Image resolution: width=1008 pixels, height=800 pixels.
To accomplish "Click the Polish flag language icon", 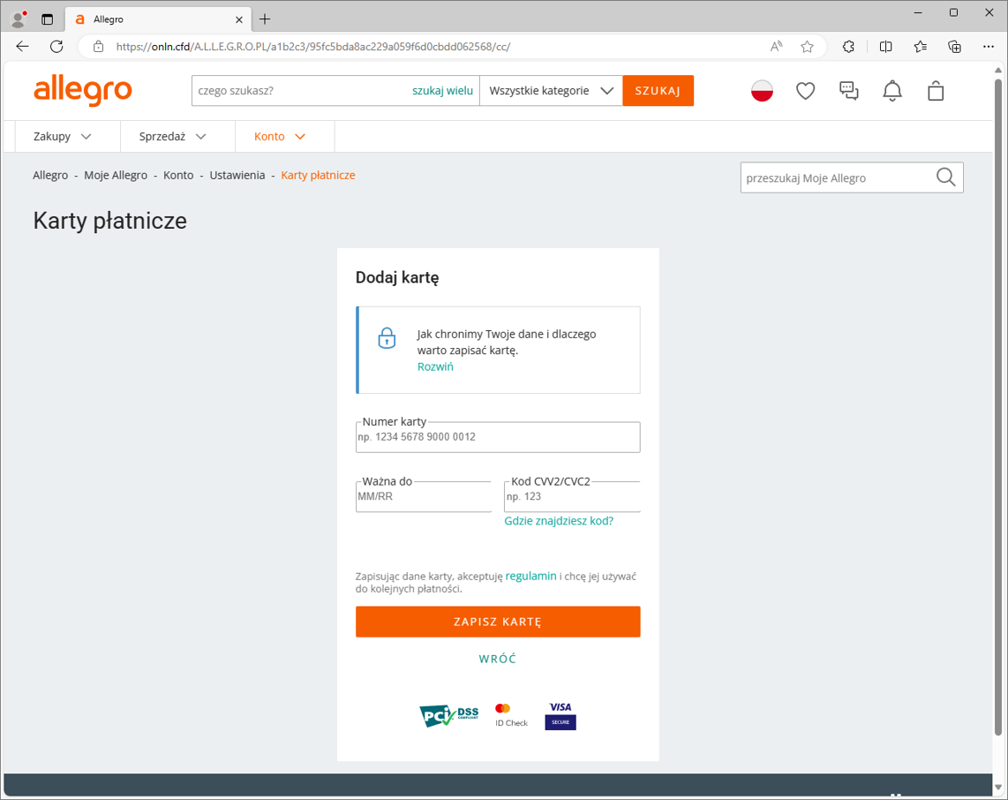I will click(762, 90).
